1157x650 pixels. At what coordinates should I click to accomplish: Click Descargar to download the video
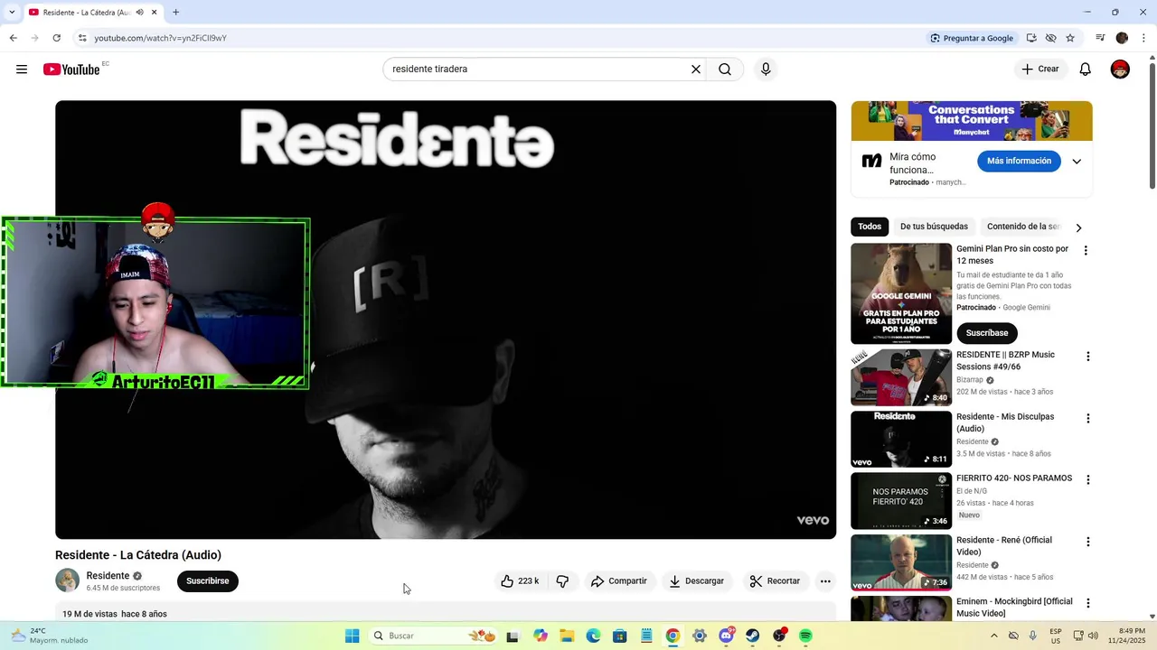(x=696, y=581)
